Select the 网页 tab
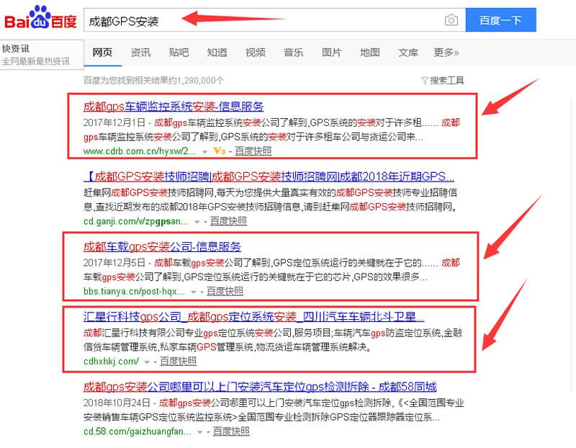The image size is (576, 448). (102, 53)
